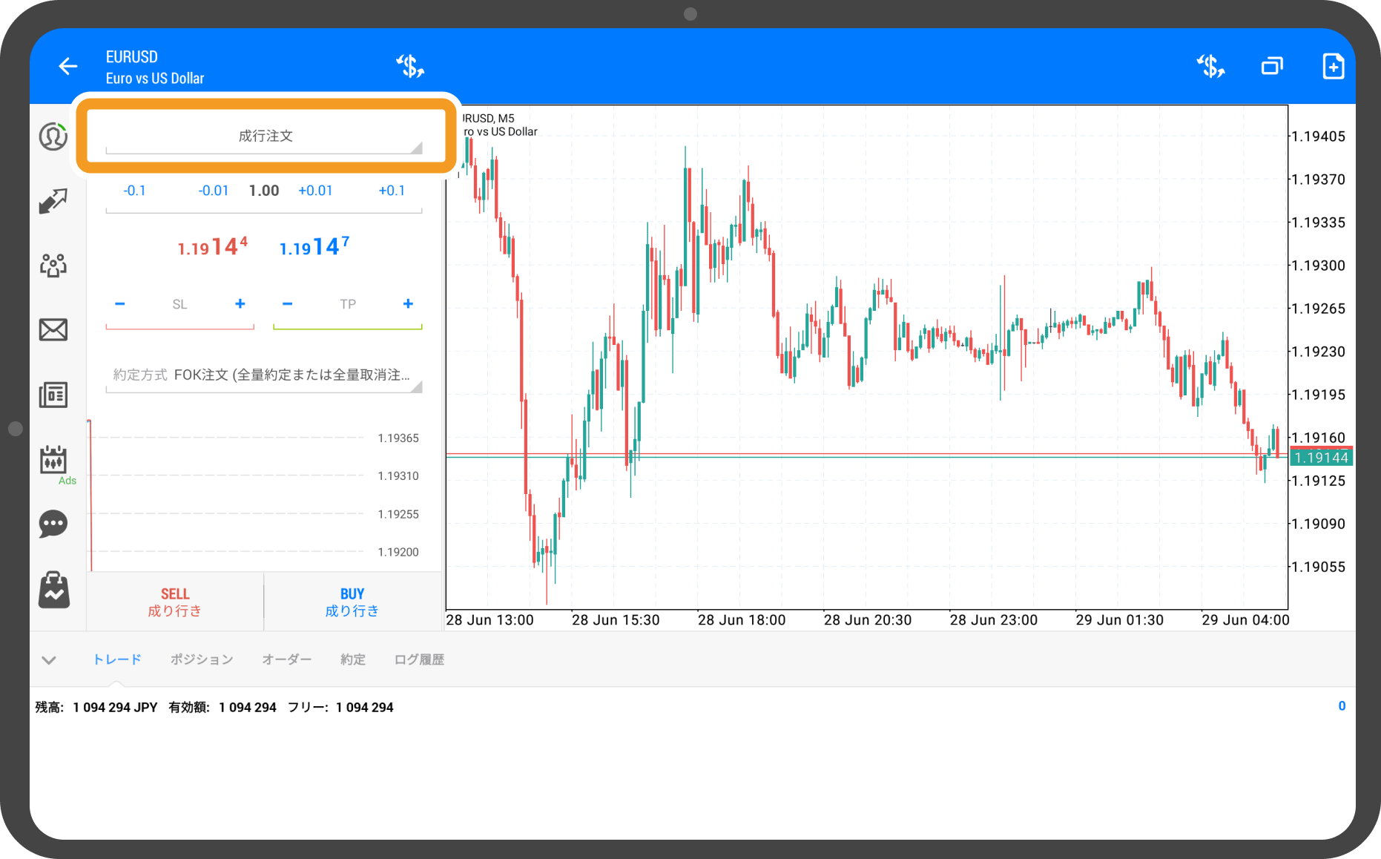Tap the 28 Jun 18:00 time label

pyautogui.click(x=742, y=620)
